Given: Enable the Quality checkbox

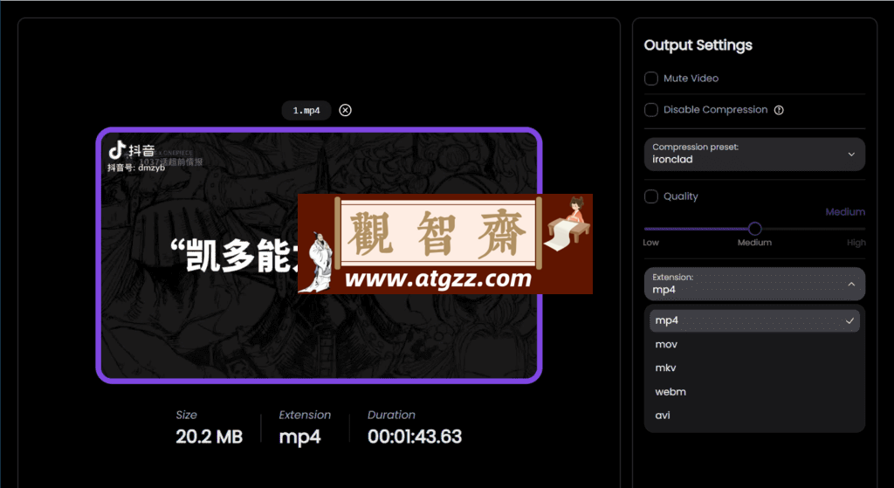Looking at the screenshot, I should (x=651, y=196).
